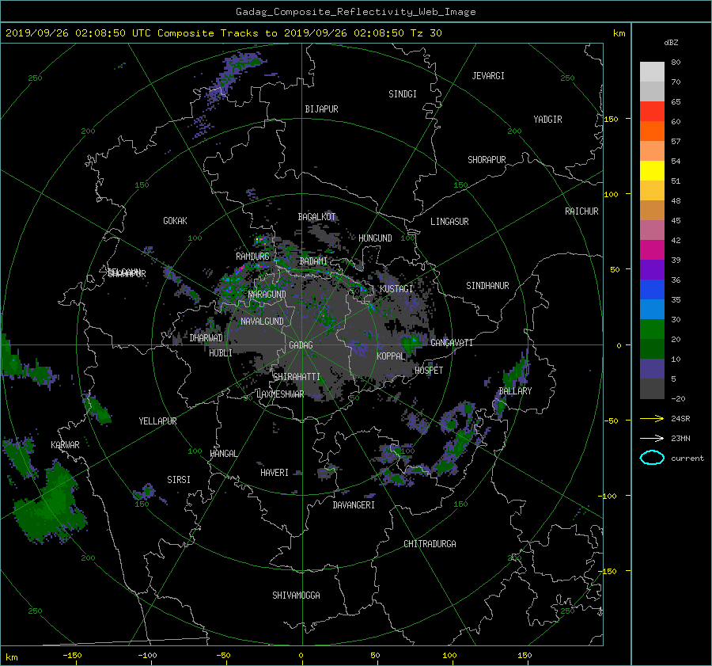Click the KOPPAL city label

[391, 356]
